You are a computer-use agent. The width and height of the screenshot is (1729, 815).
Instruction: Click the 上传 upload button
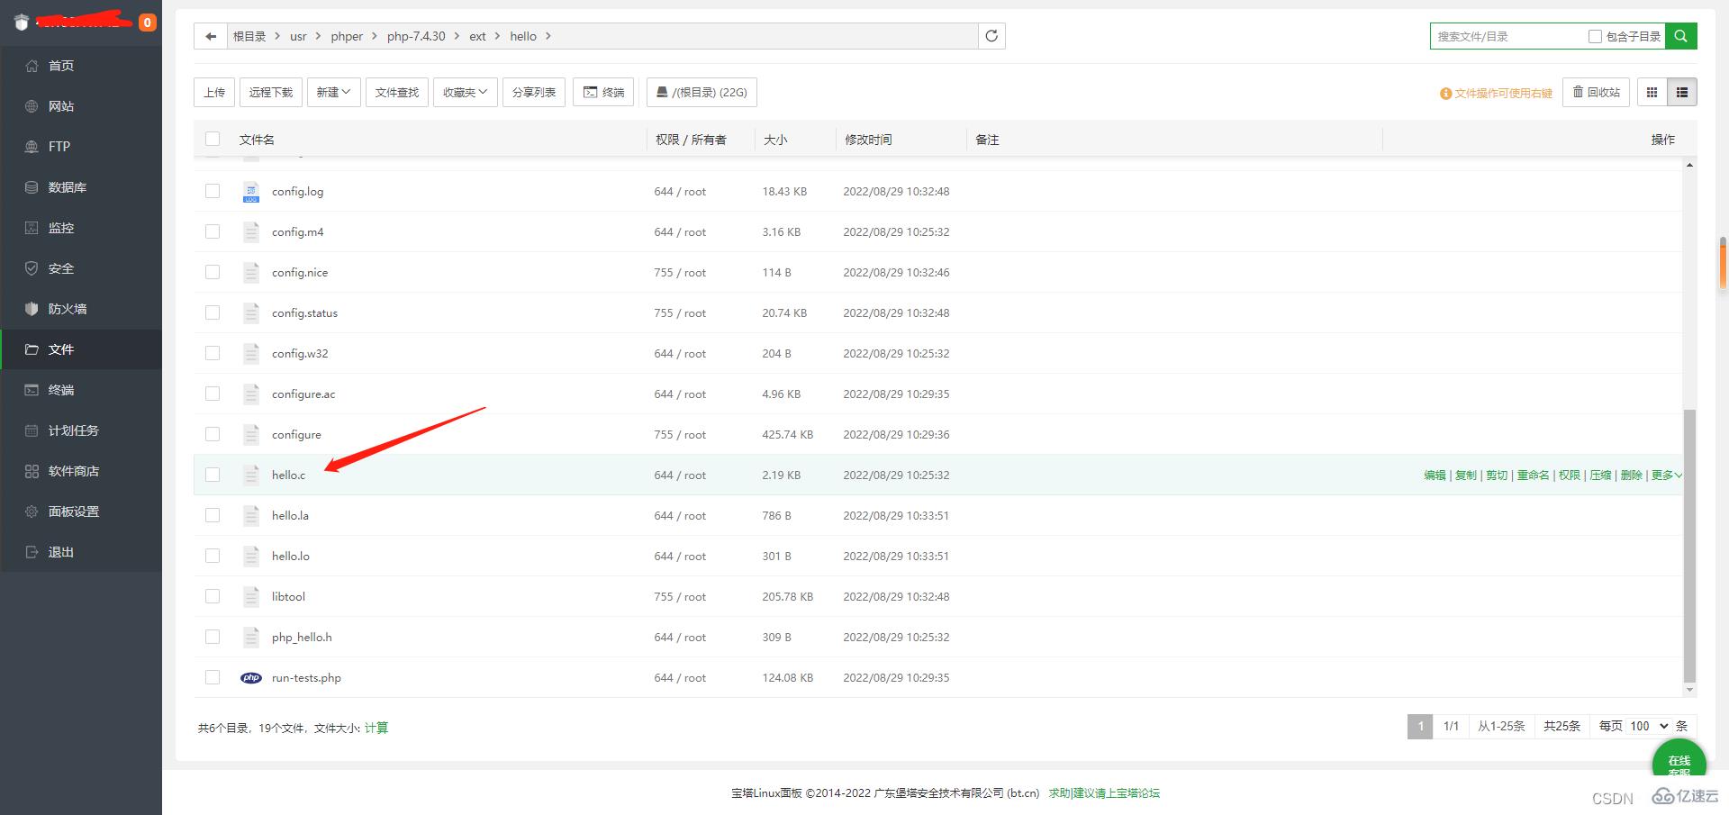click(x=214, y=92)
